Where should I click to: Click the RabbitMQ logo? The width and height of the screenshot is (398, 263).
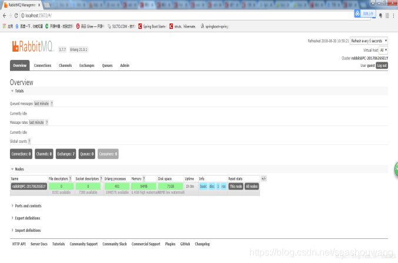pos(33,46)
